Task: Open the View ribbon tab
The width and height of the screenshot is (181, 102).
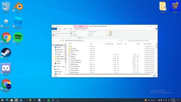Action: pyautogui.click(x=70, y=29)
